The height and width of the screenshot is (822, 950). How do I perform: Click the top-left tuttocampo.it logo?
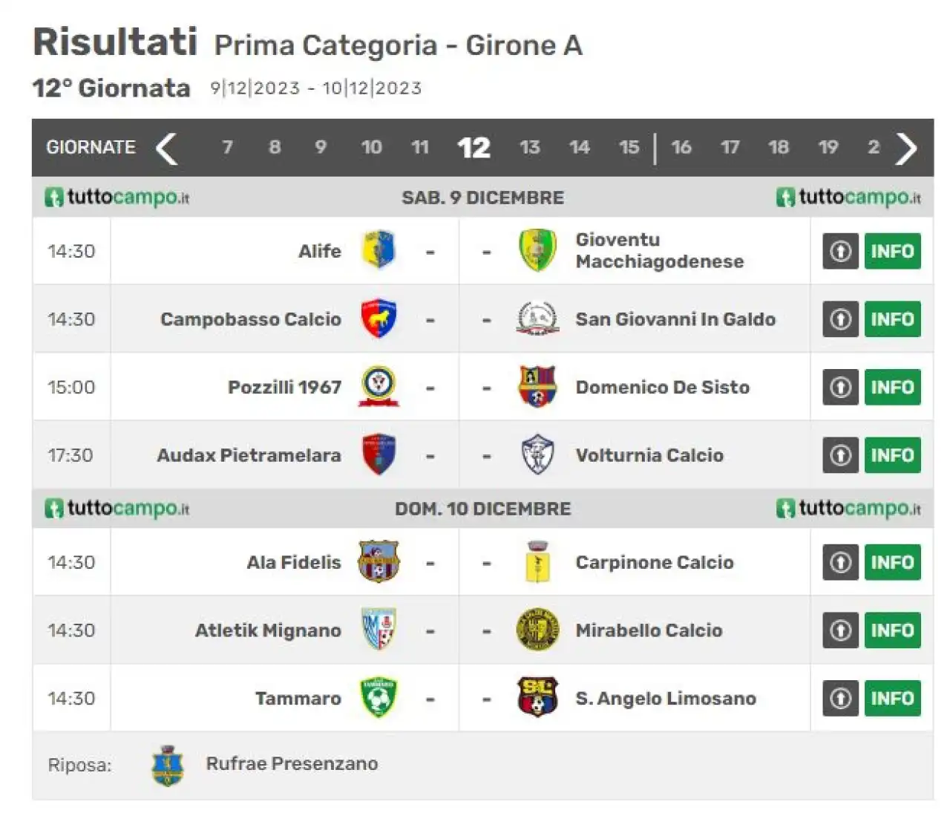[117, 198]
